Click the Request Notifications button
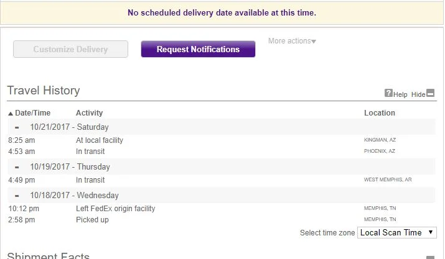445x259 pixels. [x=198, y=50]
